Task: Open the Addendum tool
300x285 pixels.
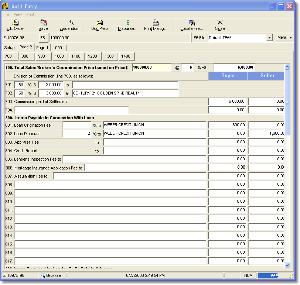Action: (x=71, y=23)
